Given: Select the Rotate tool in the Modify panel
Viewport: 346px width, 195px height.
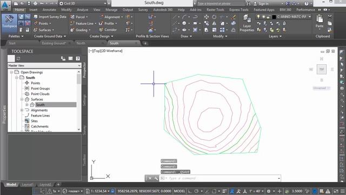Looking at the screenshot, I should [214, 17].
